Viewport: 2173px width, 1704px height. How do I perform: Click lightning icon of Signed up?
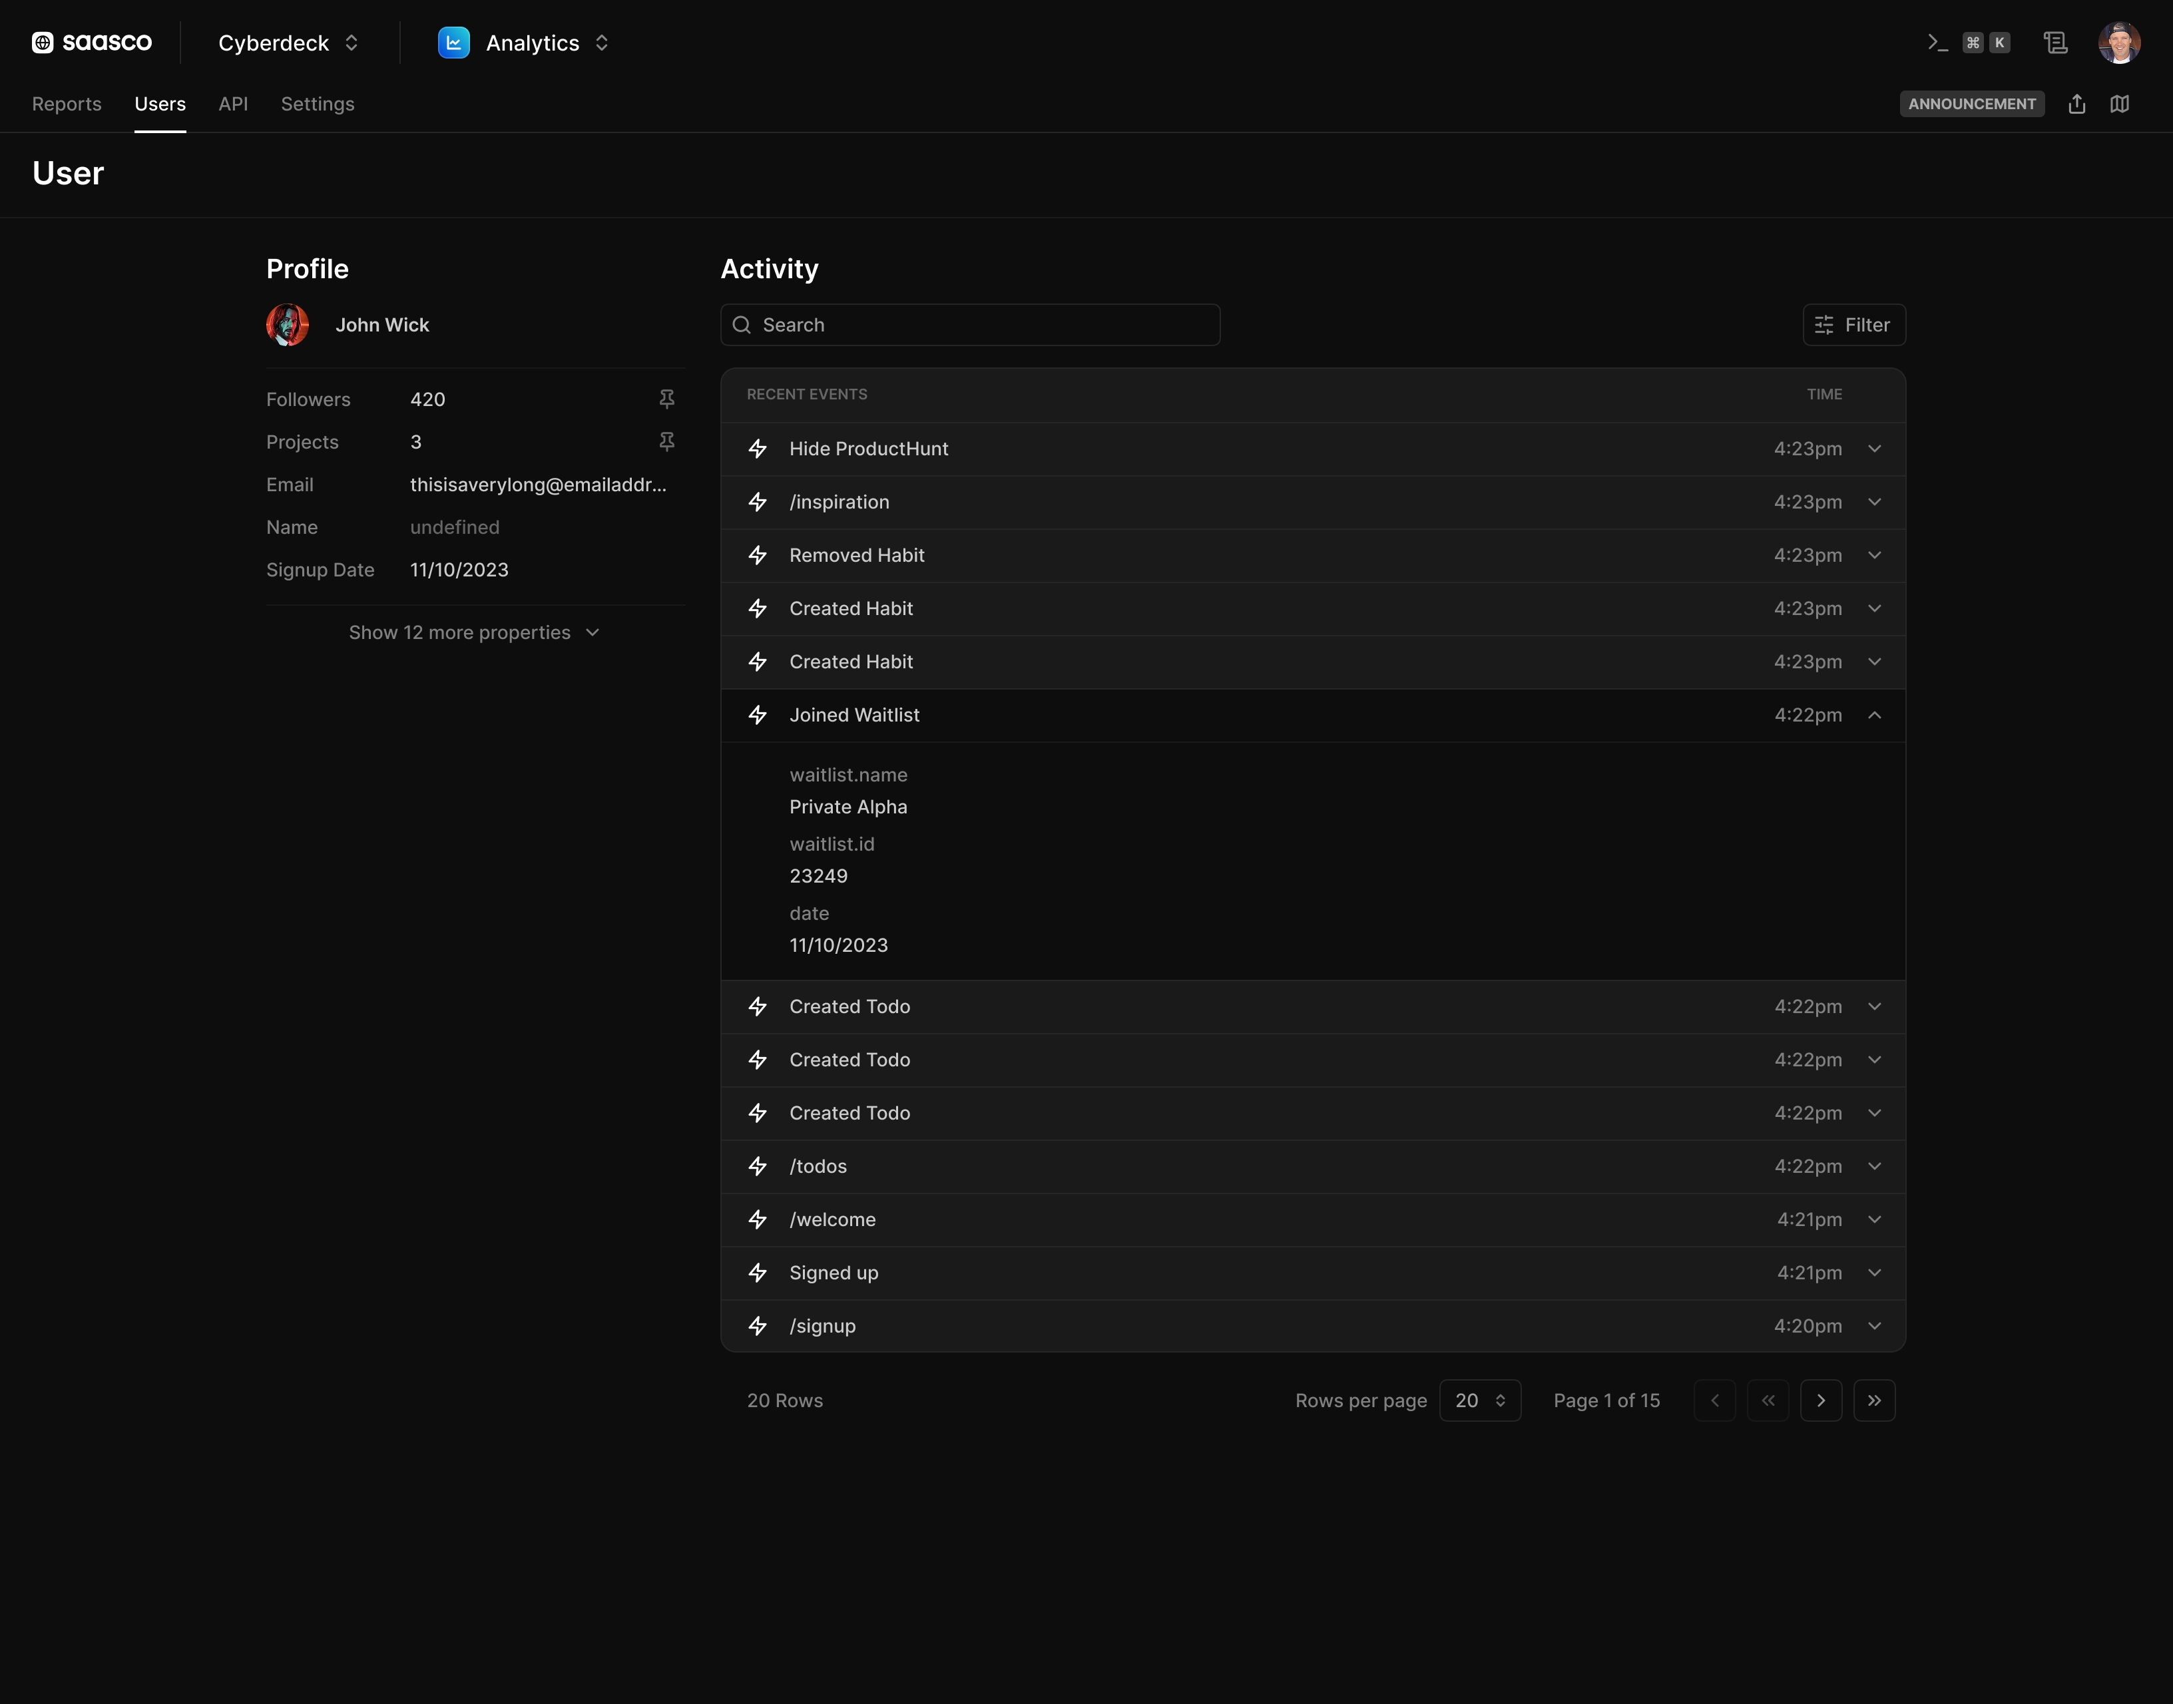click(x=758, y=1273)
